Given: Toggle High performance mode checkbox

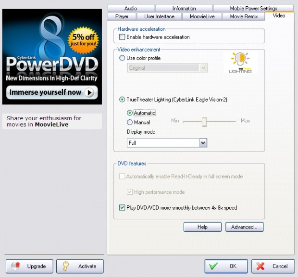Looking at the screenshot, I should coord(130,192).
